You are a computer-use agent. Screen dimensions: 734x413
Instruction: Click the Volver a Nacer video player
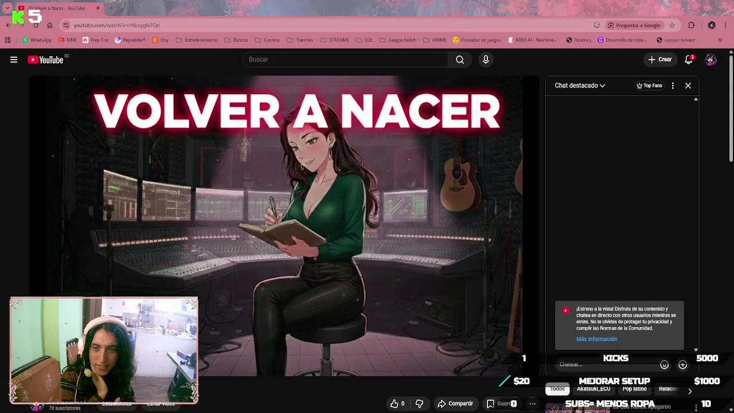(284, 226)
